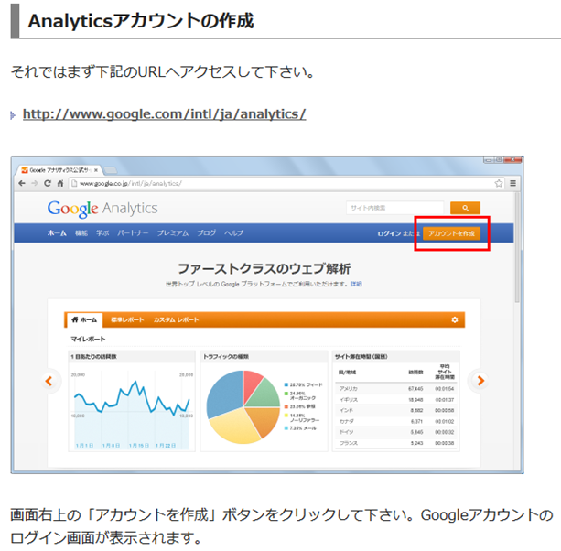Click the イギリス row in the table
The image size is (561, 551).
click(396, 400)
